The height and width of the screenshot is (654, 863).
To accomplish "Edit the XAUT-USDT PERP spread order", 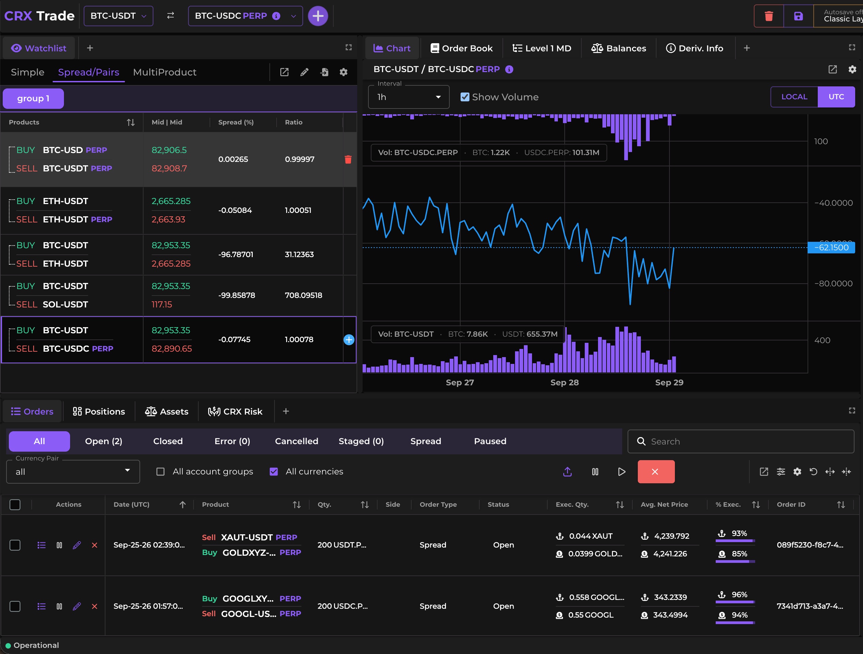I will [77, 545].
